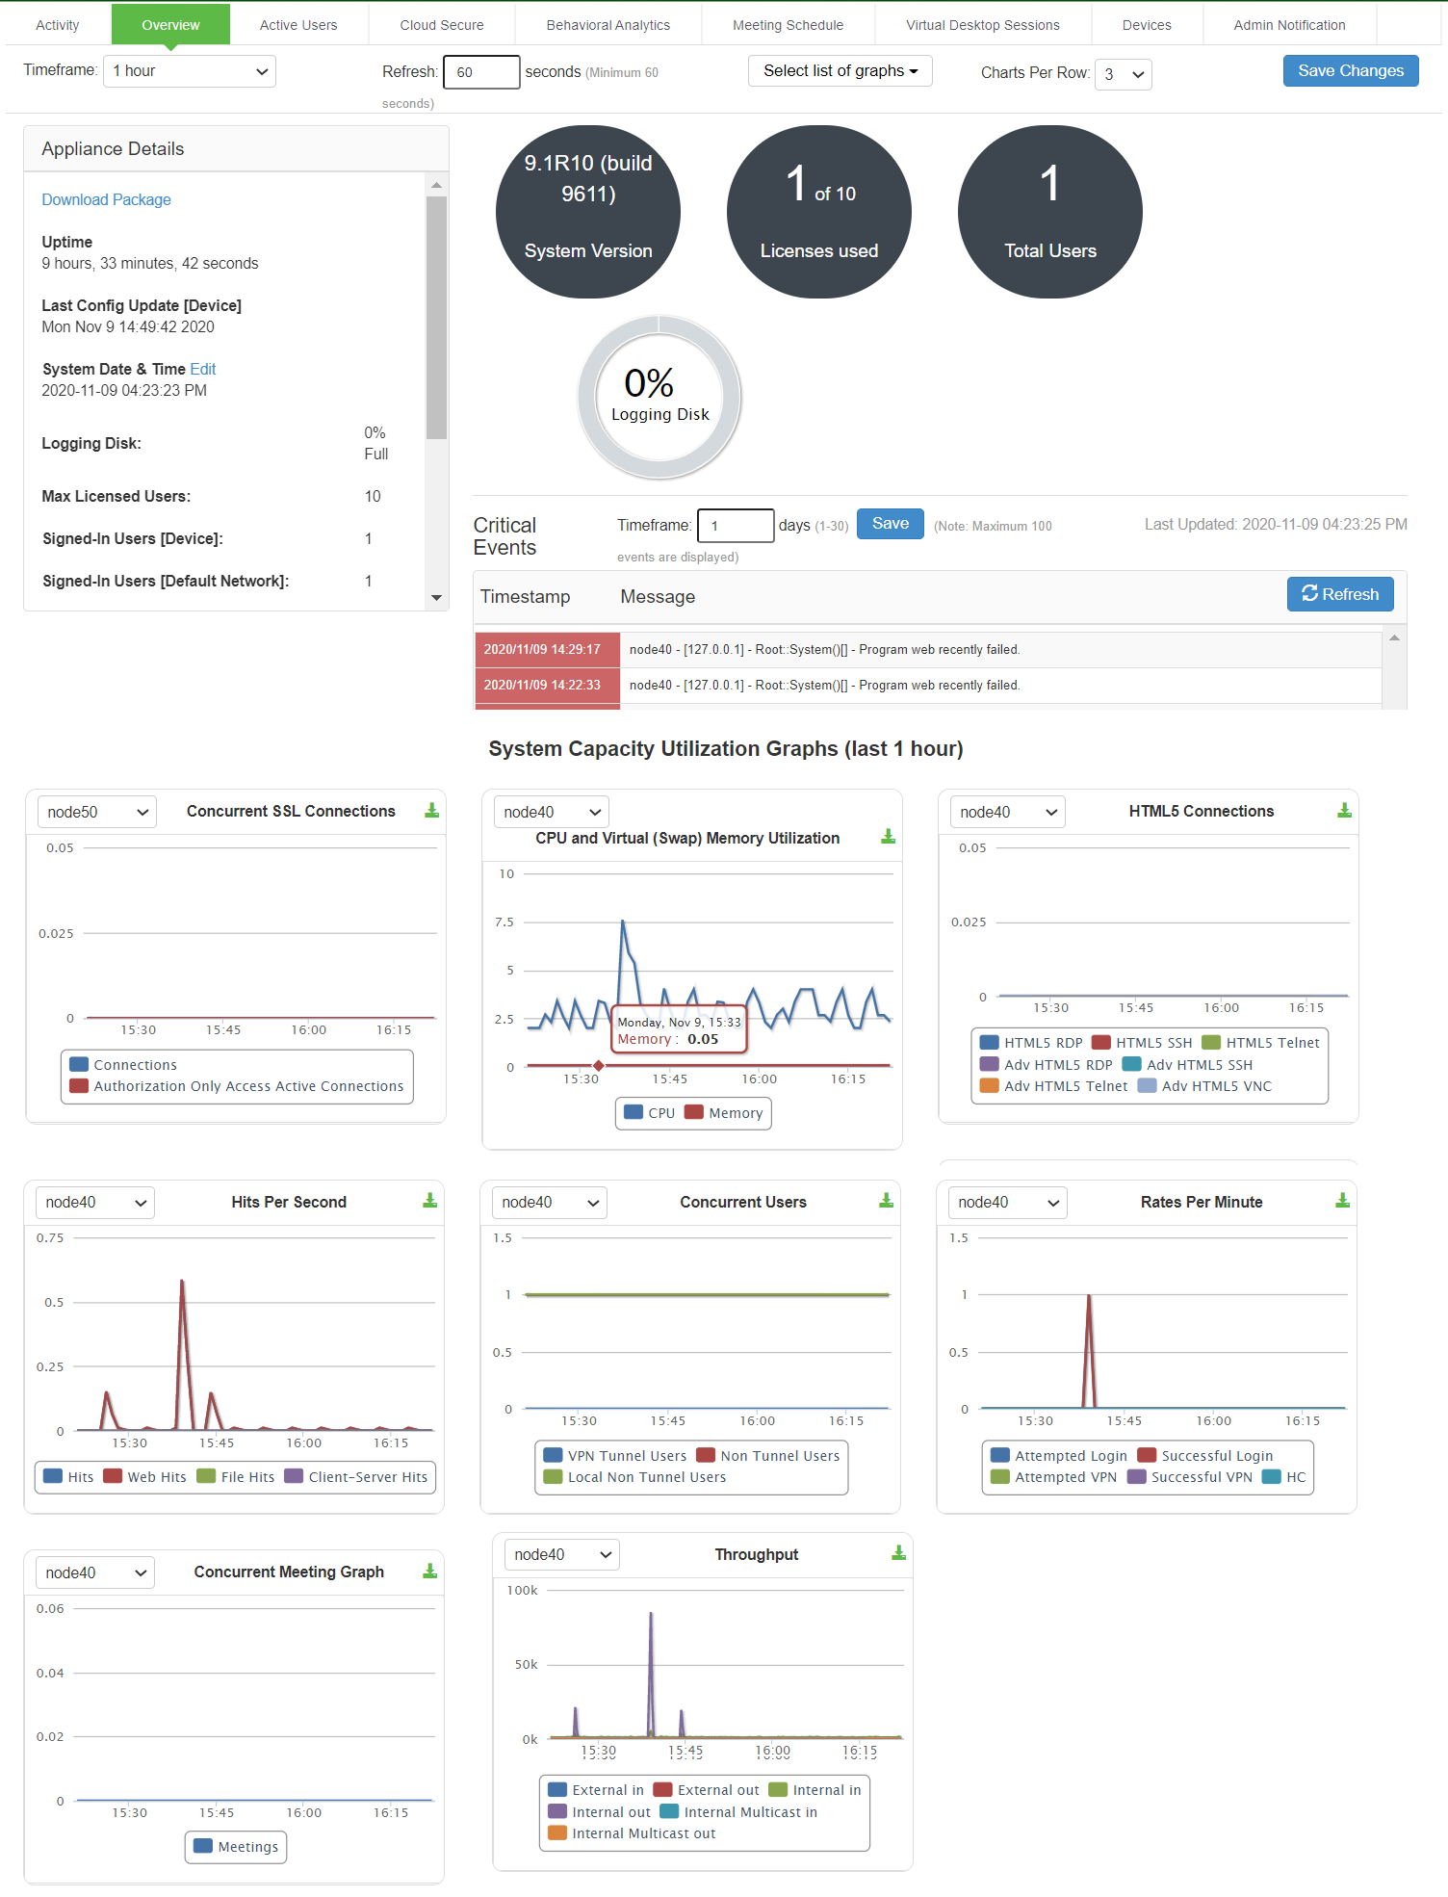Screen dimensions: 1448x1897
Task: Toggle CPU series in legend
Action: (x=650, y=1113)
